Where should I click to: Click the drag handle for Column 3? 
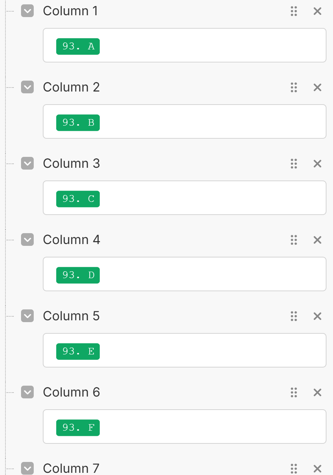(294, 164)
